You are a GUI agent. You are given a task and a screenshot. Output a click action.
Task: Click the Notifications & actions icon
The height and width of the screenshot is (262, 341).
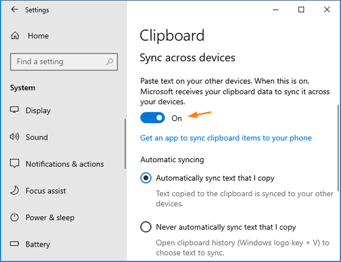[15, 164]
